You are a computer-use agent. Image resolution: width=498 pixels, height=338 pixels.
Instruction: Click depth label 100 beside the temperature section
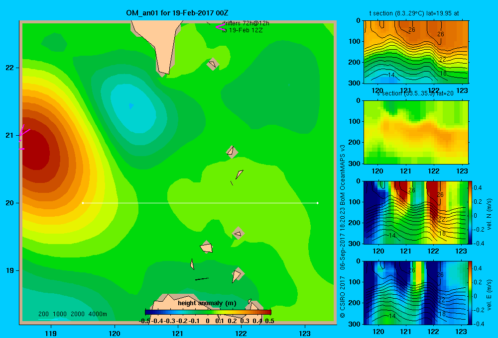pyautogui.click(x=355, y=41)
